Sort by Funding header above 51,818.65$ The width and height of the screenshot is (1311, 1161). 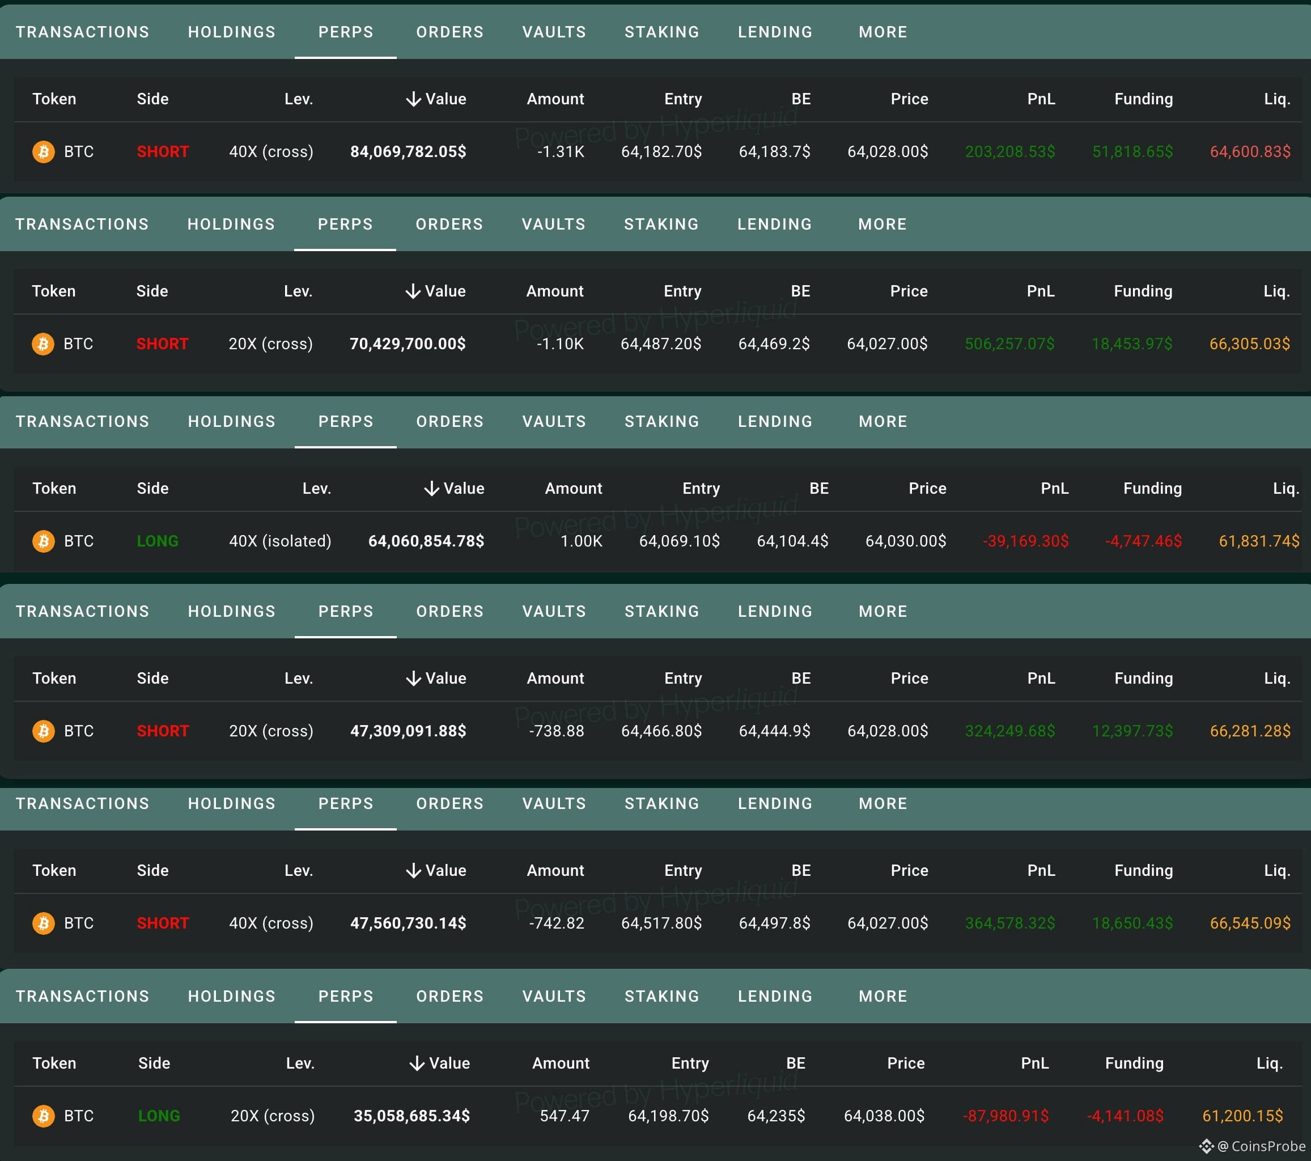click(x=1144, y=99)
